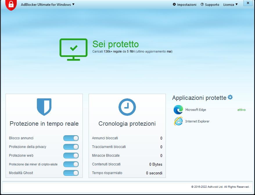Click the 136k+ regole rules text
This screenshot has height=195, width=255.
coord(113,52)
